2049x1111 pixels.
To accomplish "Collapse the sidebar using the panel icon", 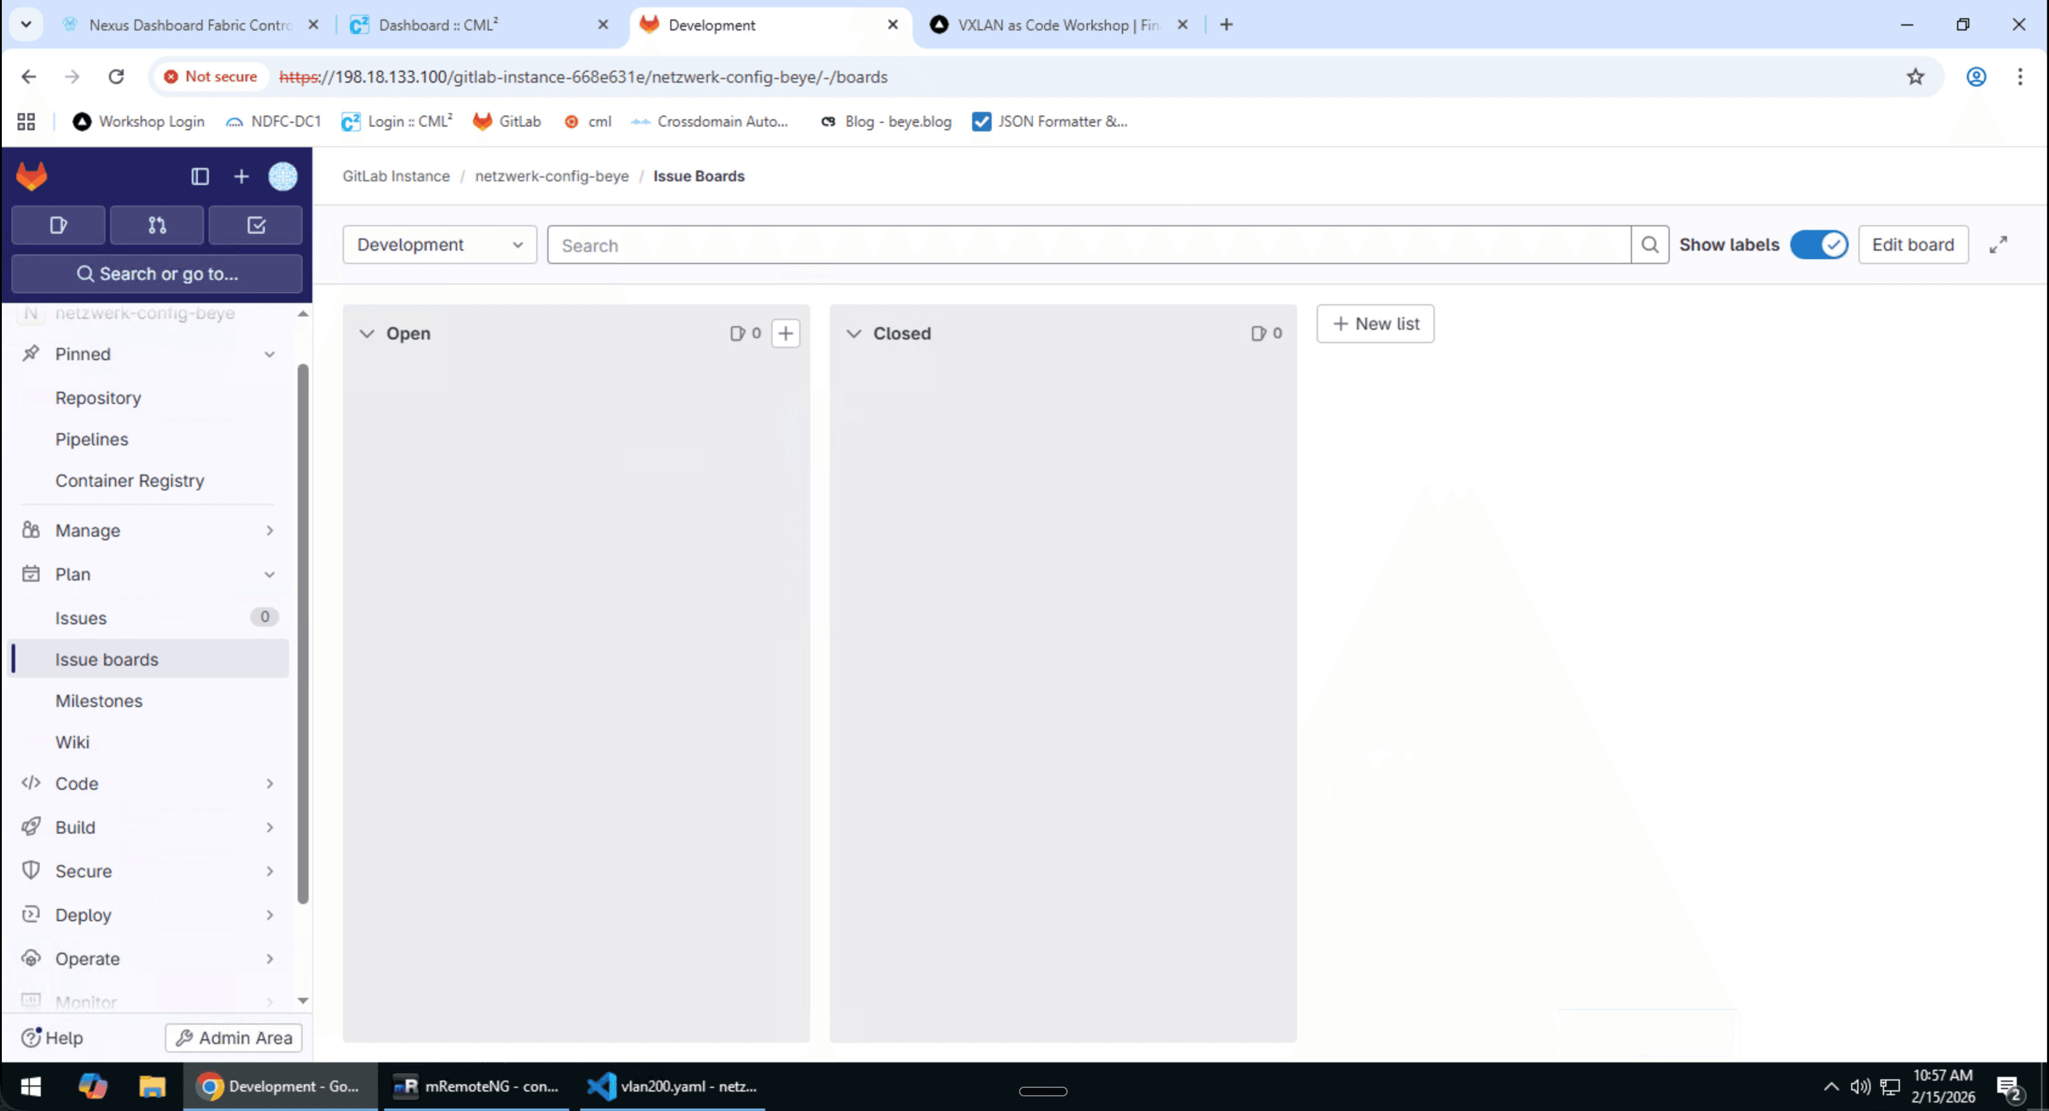I will click(200, 176).
